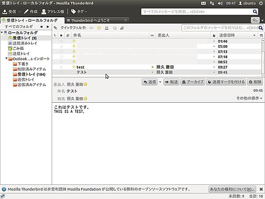265x199 pixels.
Task: Sort messages by 送信日時 column
Action: tap(237, 35)
